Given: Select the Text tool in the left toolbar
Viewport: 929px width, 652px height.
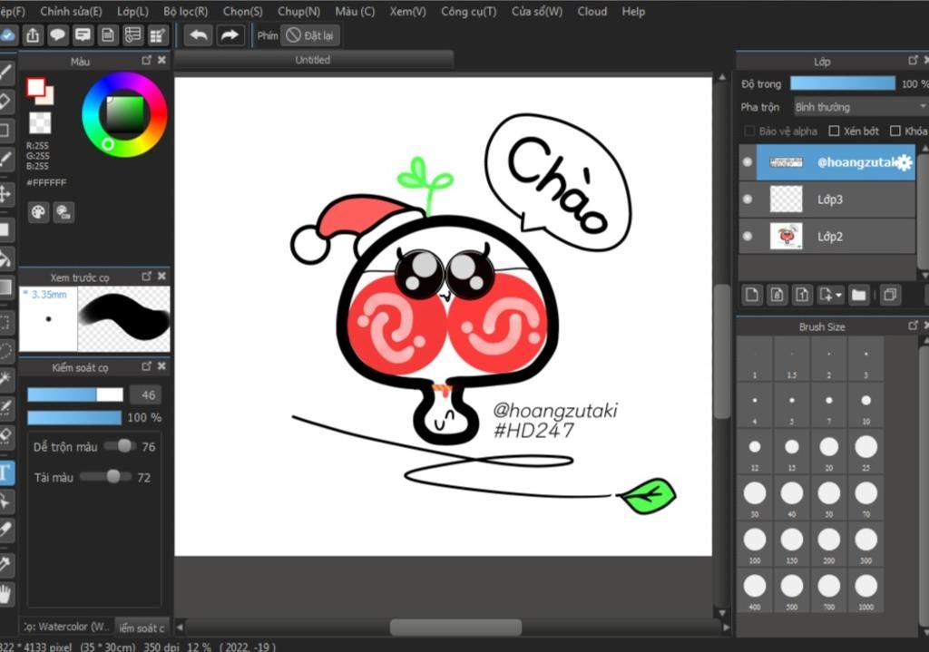Looking at the screenshot, I should coord(6,472).
